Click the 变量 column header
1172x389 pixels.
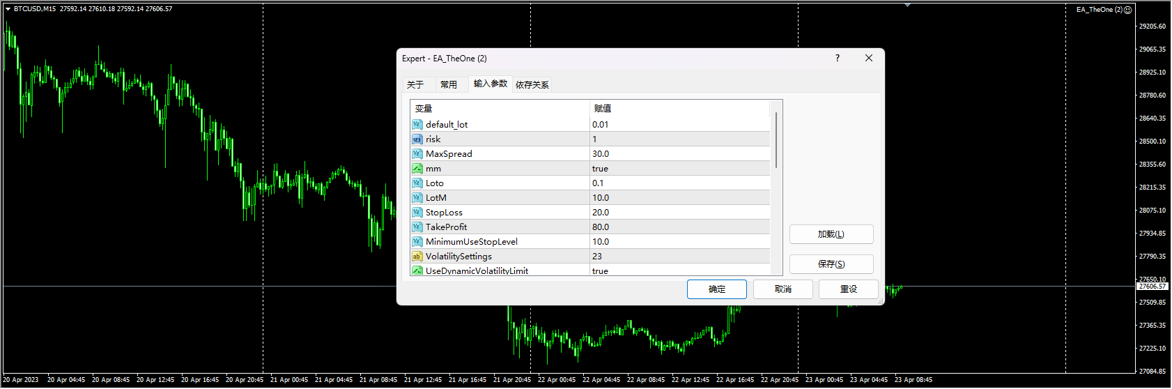(500, 109)
